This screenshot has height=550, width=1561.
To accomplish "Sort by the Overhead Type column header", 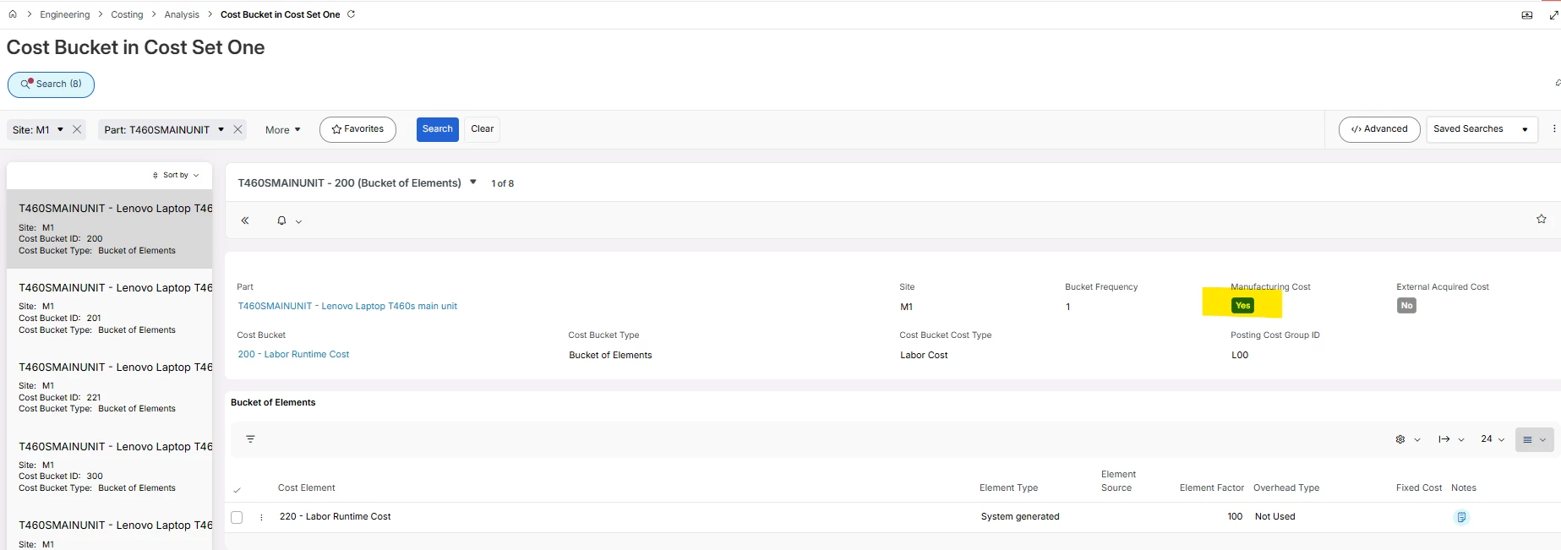I will (1286, 488).
